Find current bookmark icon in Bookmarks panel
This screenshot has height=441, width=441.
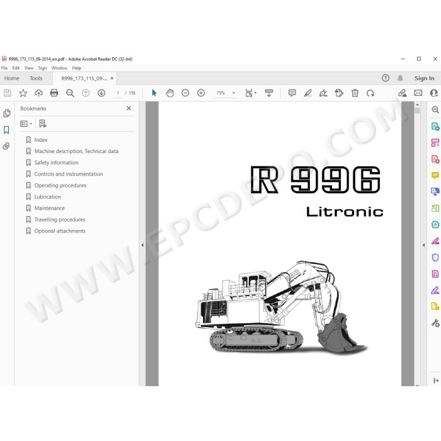coord(43,123)
